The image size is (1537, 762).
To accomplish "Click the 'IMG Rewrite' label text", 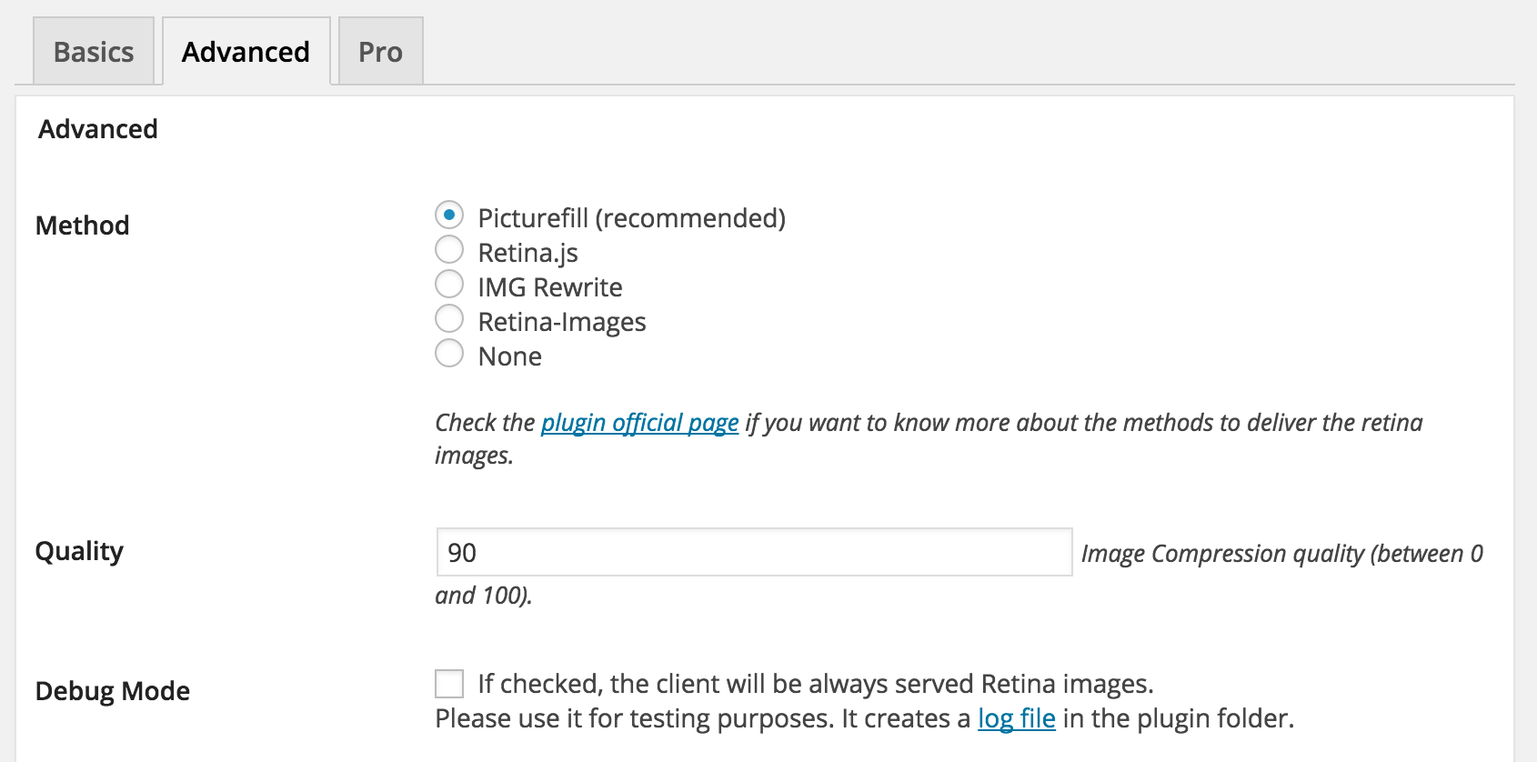I will coord(549,287).
